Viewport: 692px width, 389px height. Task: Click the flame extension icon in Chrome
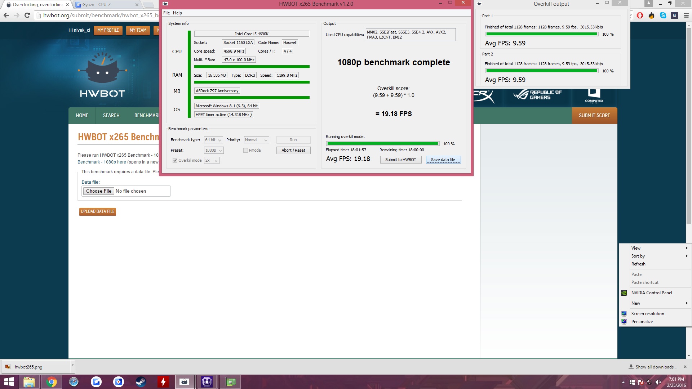coord(652,15)
